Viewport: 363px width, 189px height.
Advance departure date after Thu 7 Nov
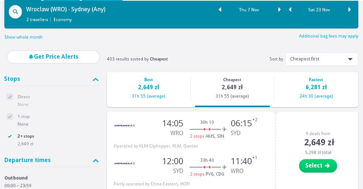click(279, 9)
